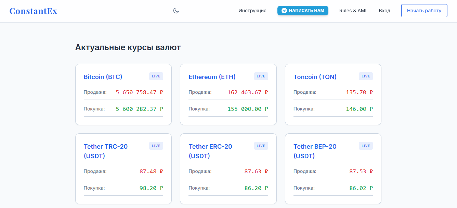Viewport: 457px width, 208px height.
Task: Click the Покупка label in Tether ERC-20 card
Action: click(199, 188)
